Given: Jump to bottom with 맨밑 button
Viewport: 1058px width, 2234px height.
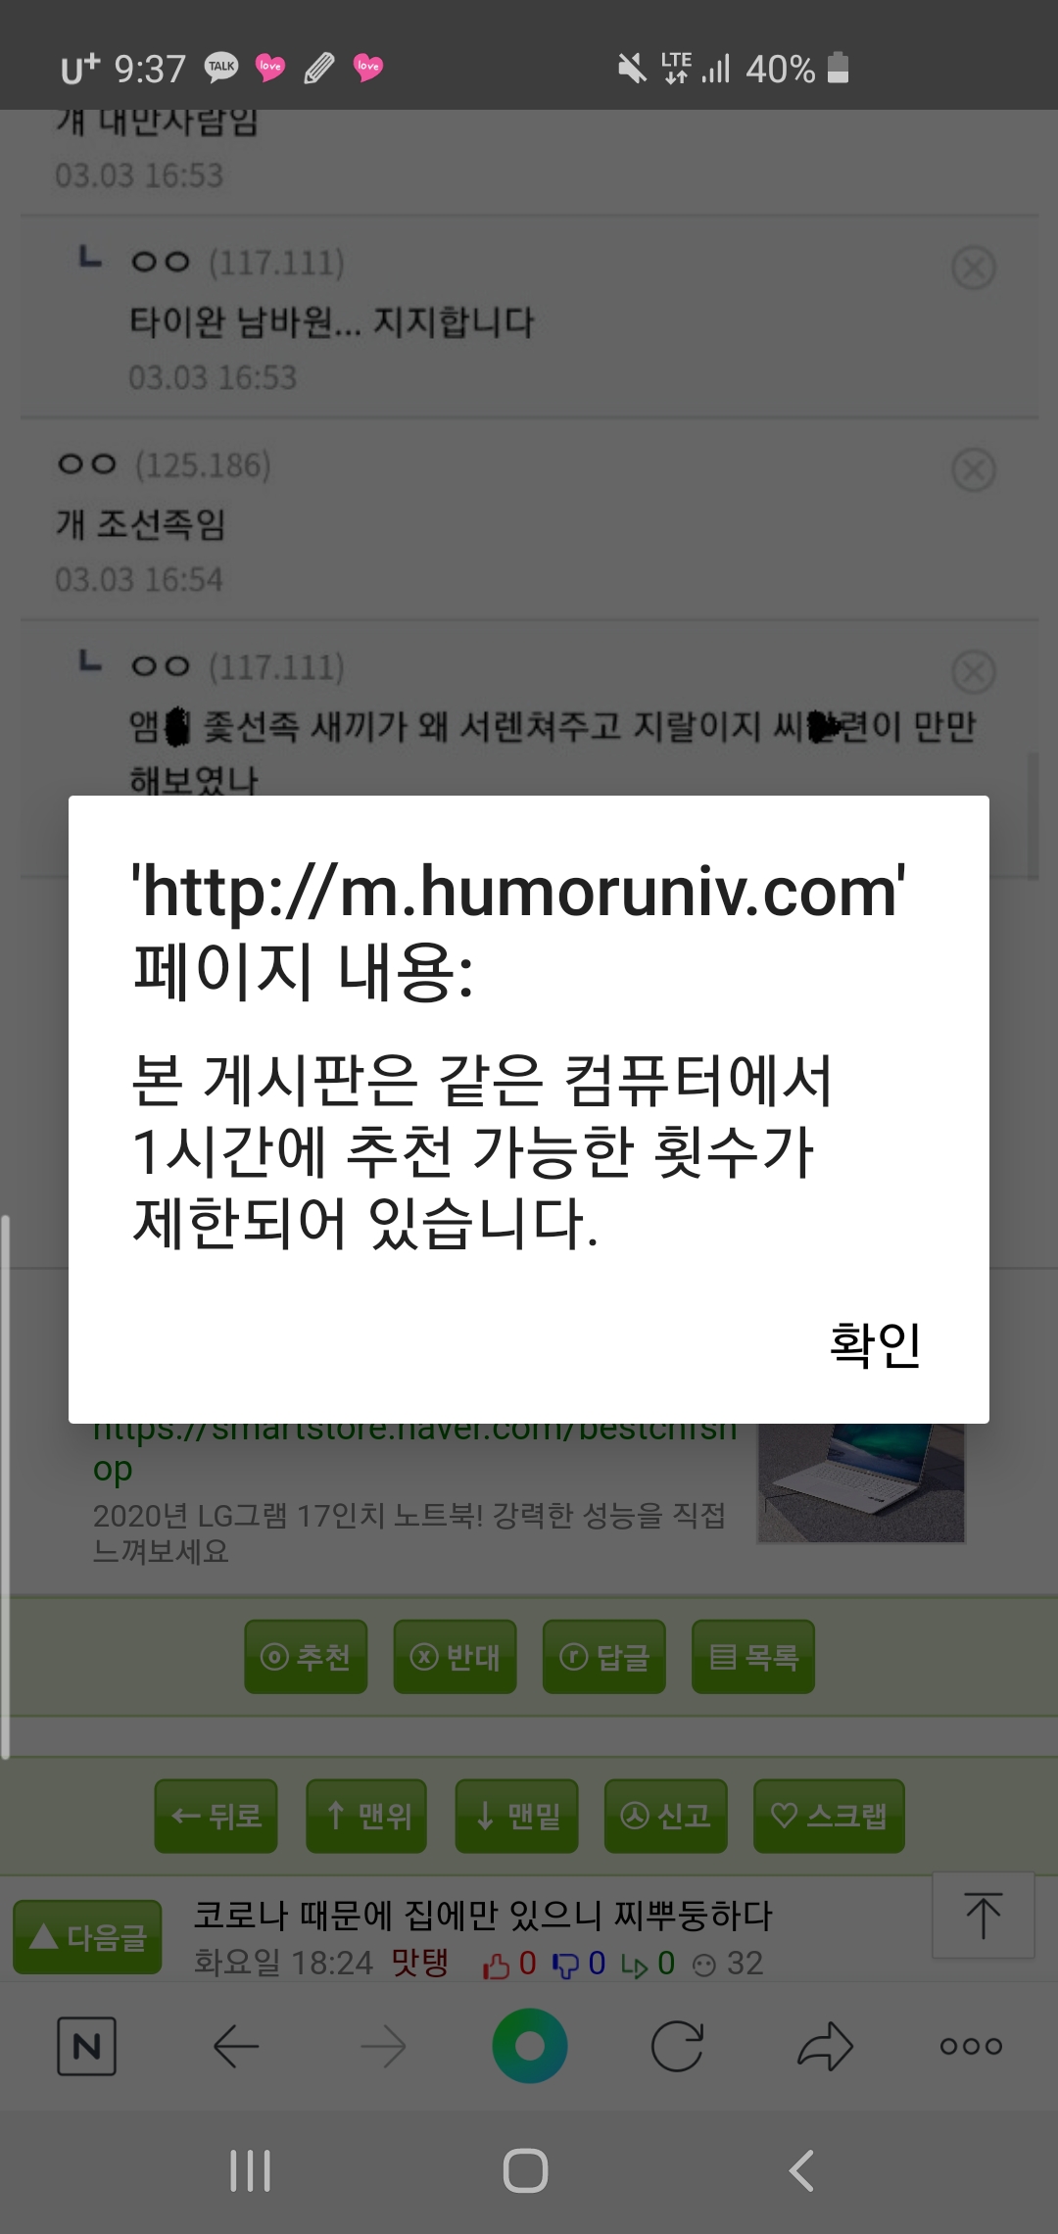Looking at the screenshot, I should (x=516, y=1816).
